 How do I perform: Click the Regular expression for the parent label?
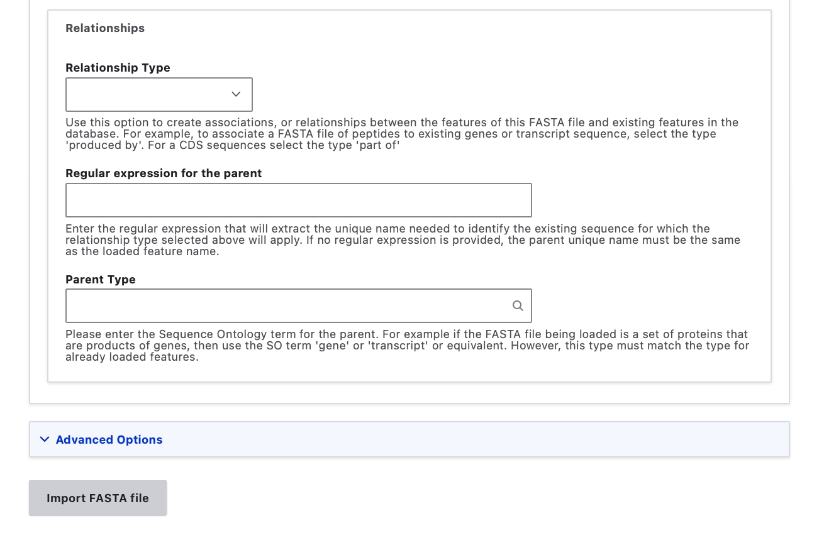tap(164, 173)
